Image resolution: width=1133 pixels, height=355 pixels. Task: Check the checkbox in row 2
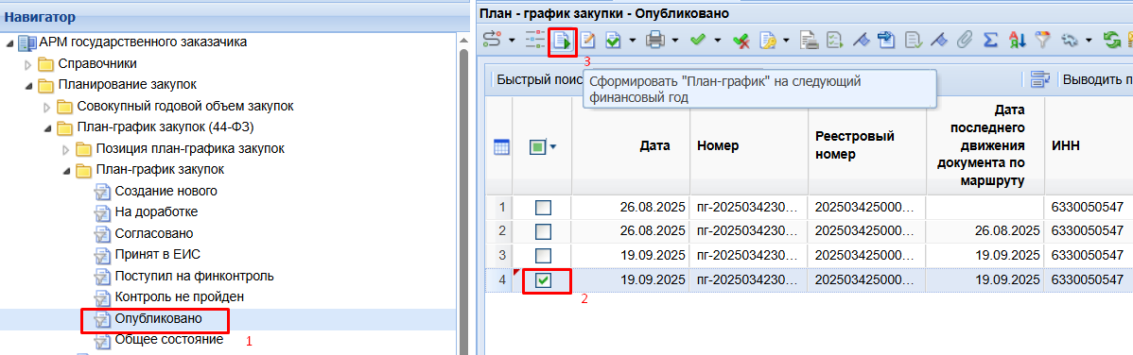543,231
